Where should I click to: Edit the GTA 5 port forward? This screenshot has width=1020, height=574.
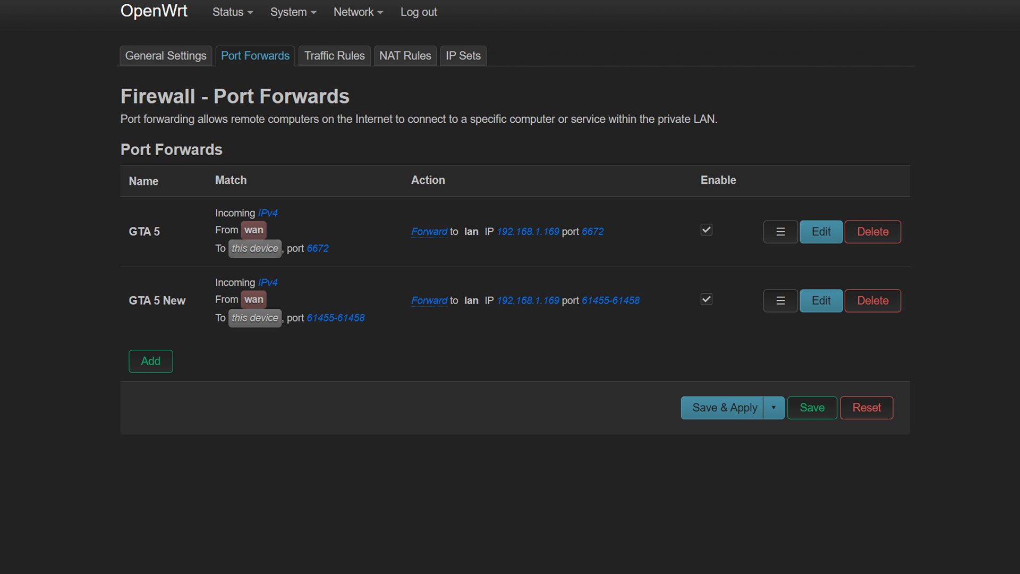point(821,232)
